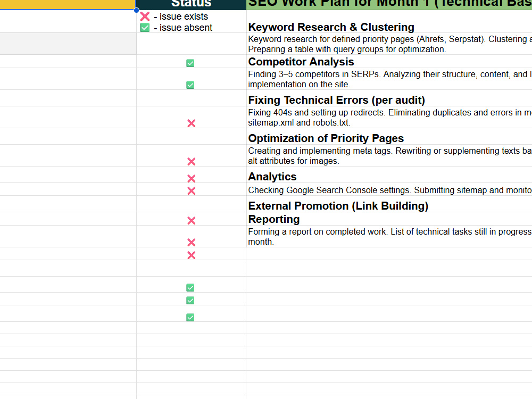Click the middle of three bottom green checks
Screen dimensions: 532x399
click(x=190, y=300)
